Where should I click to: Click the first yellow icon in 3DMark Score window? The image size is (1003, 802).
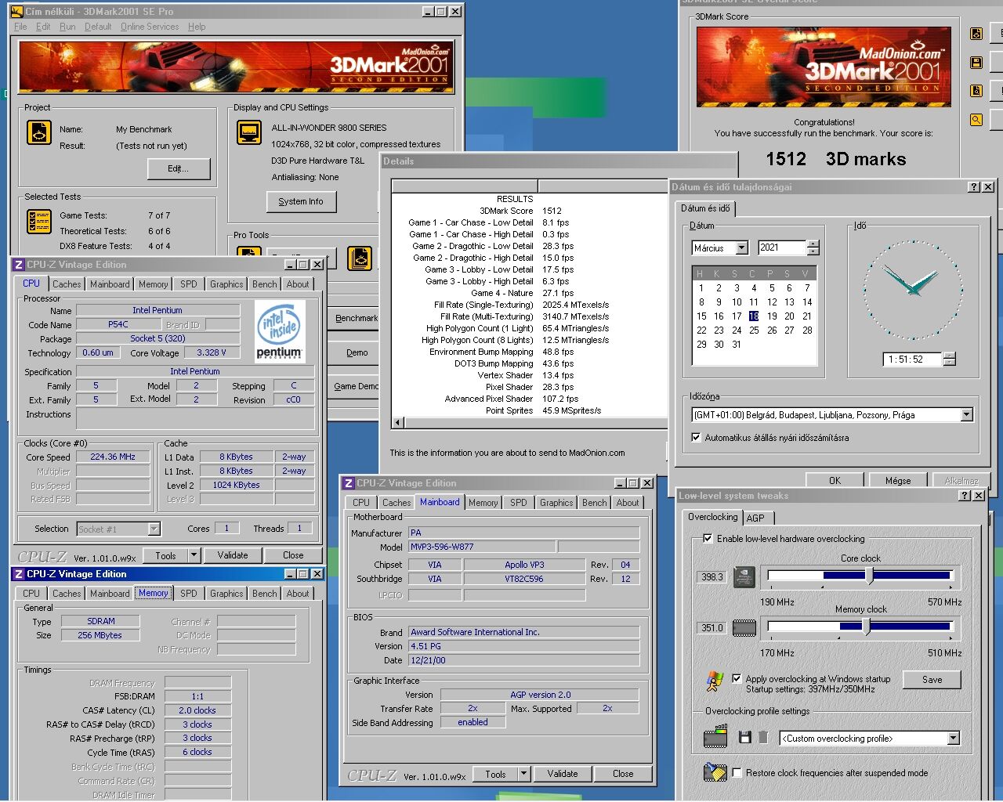coord(976,34)
